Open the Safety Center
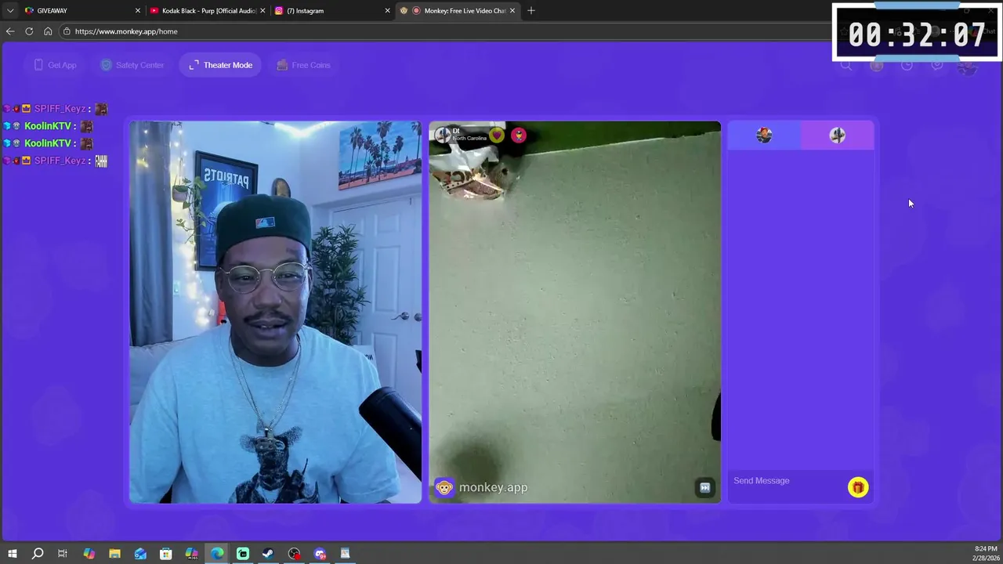This screenshot has height=564, width=1003. tap(132, 65)
